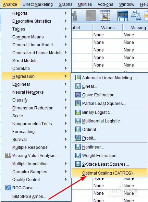Expand the Compare Means submenu arrow

coord(66,37)
